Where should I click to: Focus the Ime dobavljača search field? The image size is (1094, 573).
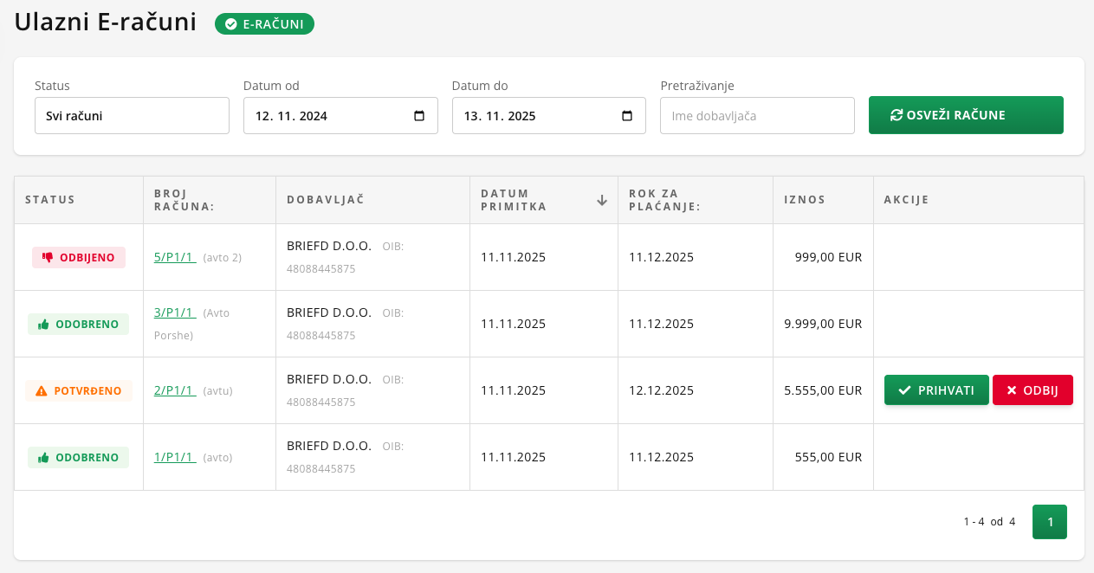[x=757, y=115]
